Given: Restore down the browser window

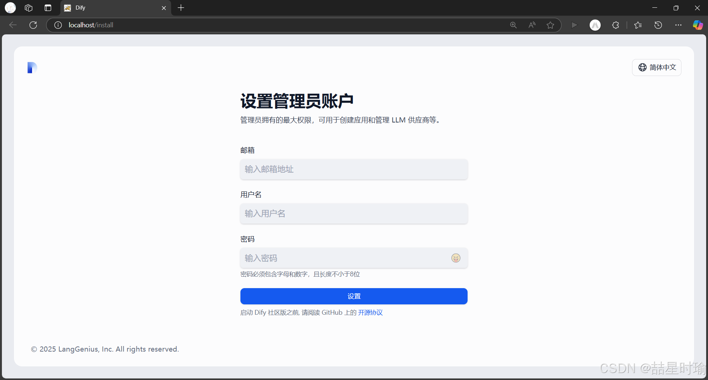Looking at the screenshot, I should [676, 8].
